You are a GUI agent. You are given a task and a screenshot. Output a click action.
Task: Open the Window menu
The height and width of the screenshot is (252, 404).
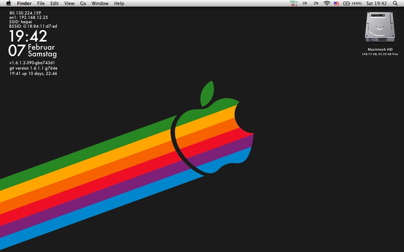pos(100,3)
